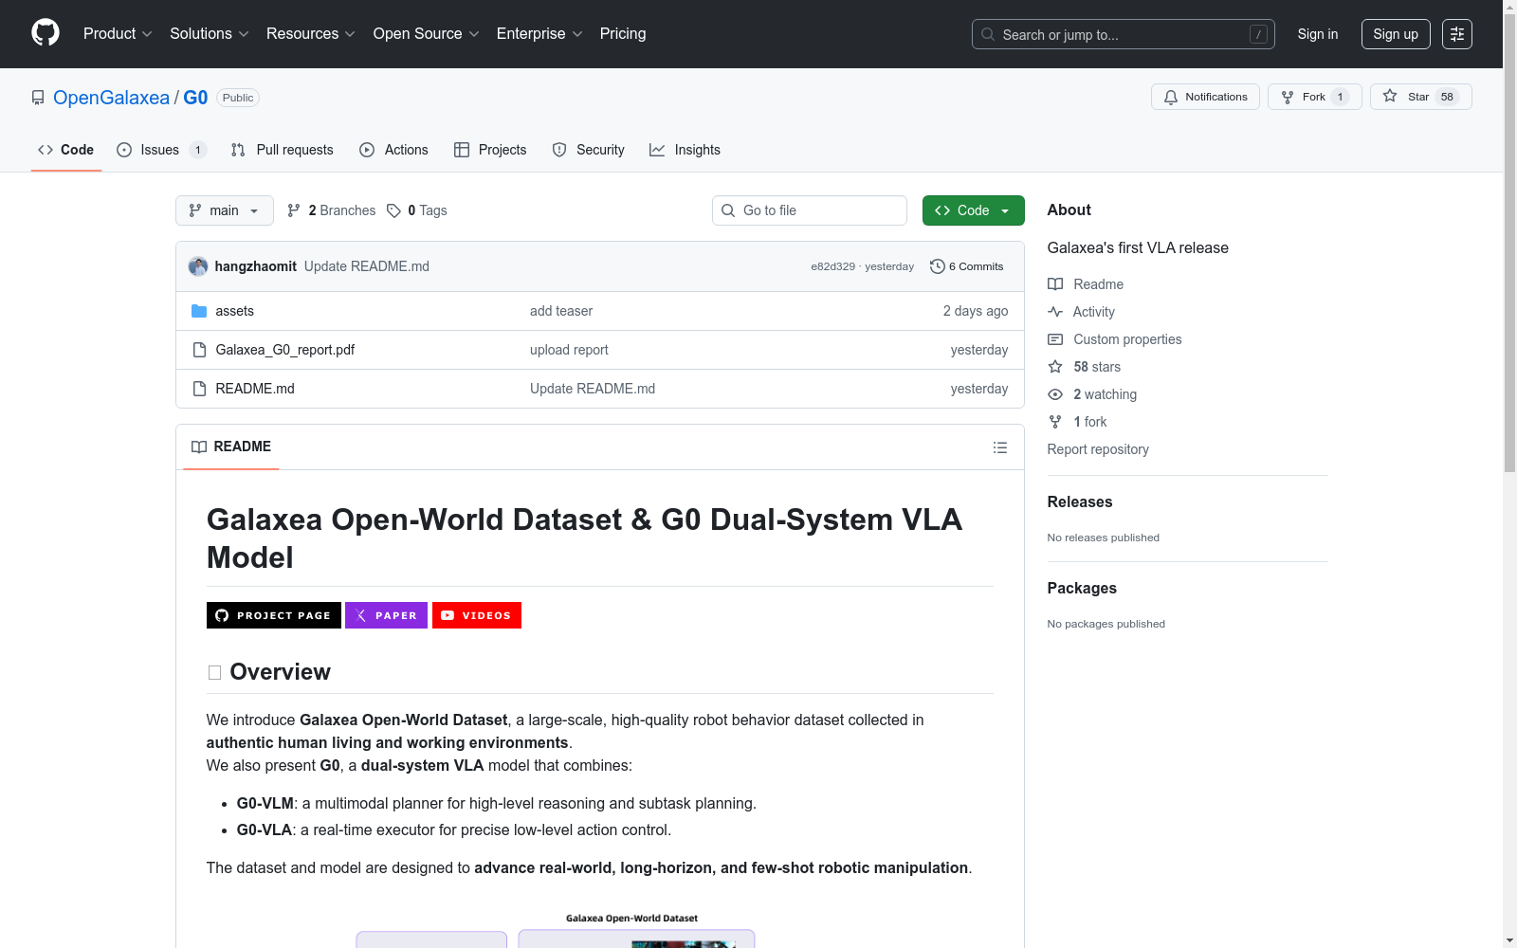Viewport: 1517px width, 948px height.
Task: Click the Activity pulse icon
Action: [1055, 312]
